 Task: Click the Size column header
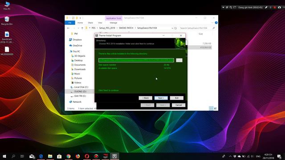tap(201, 34)
